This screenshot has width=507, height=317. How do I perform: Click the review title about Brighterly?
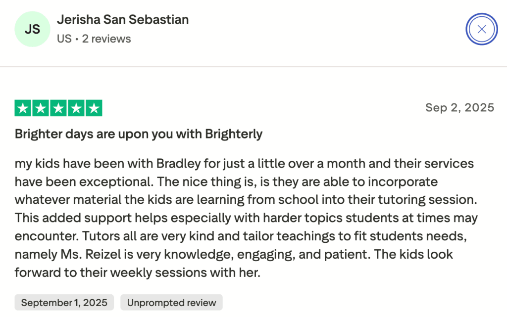pyautogui.click(x=138, y=134)
